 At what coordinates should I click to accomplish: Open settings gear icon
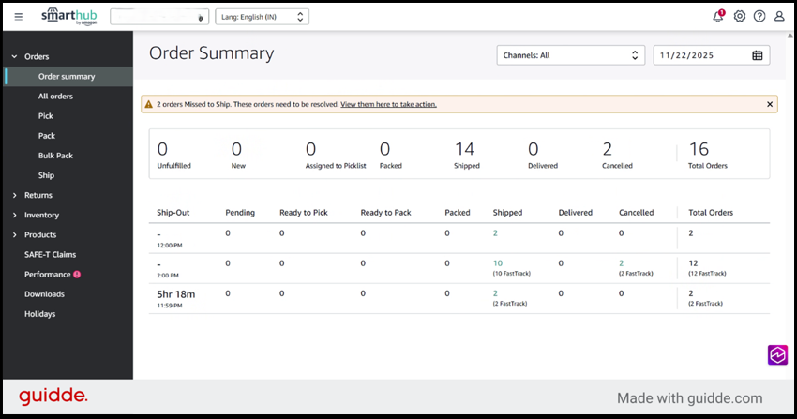740,16
